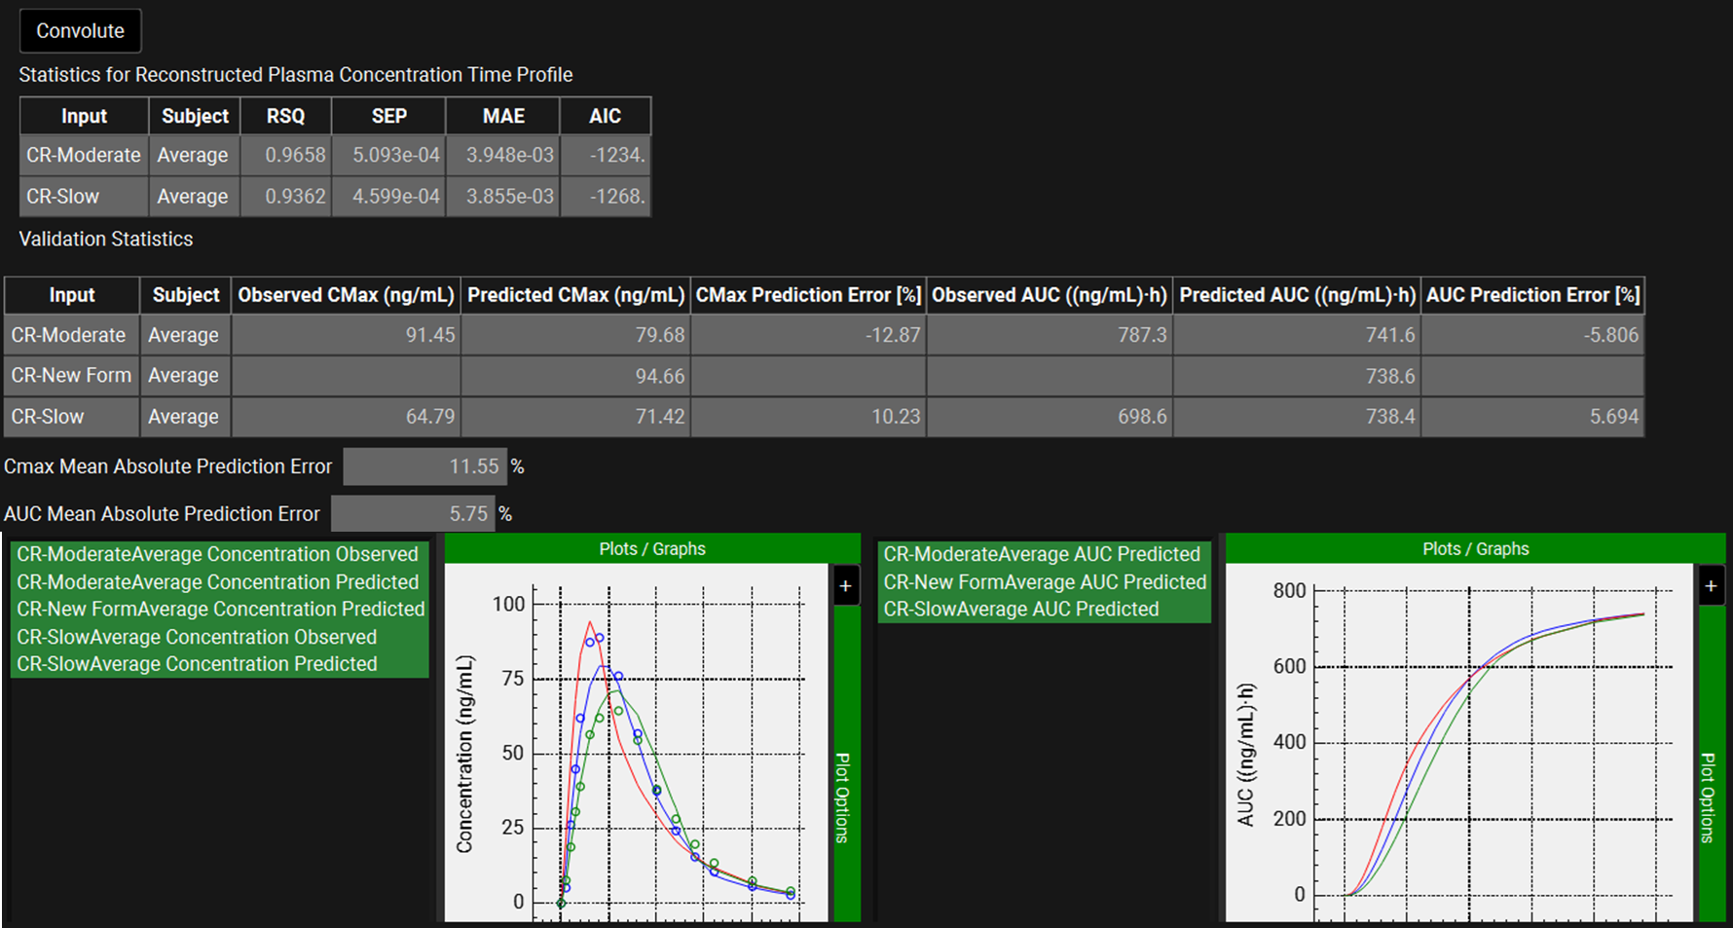Select CR-SlowAverage AUC Predicted entry
Screen dimensions: 1733x928
[1020, 610]
